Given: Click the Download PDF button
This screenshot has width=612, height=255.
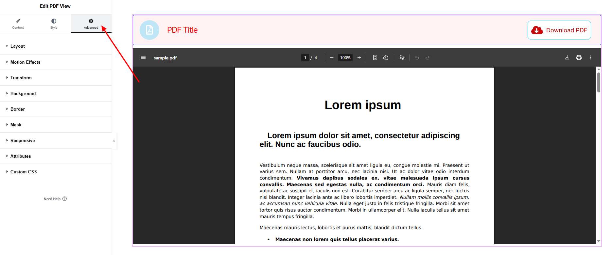Looking at the screenshot, I should tap(559, 30).
